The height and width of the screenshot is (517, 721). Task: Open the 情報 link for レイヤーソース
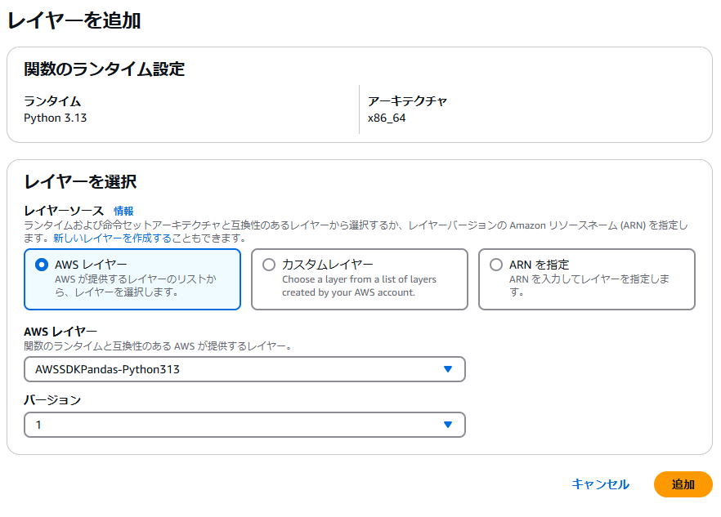coord(123,211)
